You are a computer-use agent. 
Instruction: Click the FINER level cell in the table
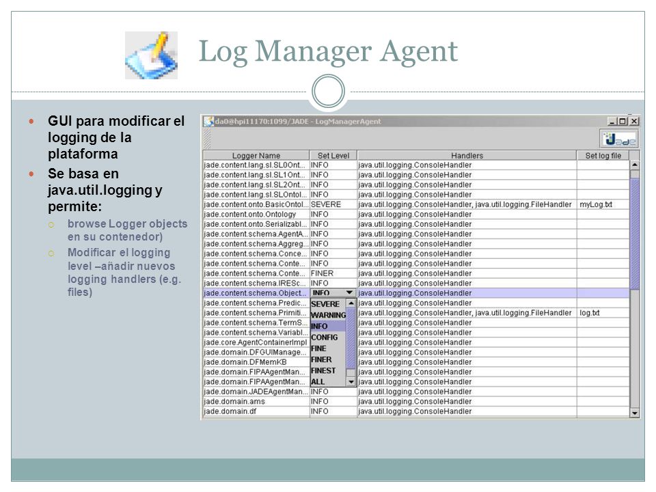click(x=333, y=273)
